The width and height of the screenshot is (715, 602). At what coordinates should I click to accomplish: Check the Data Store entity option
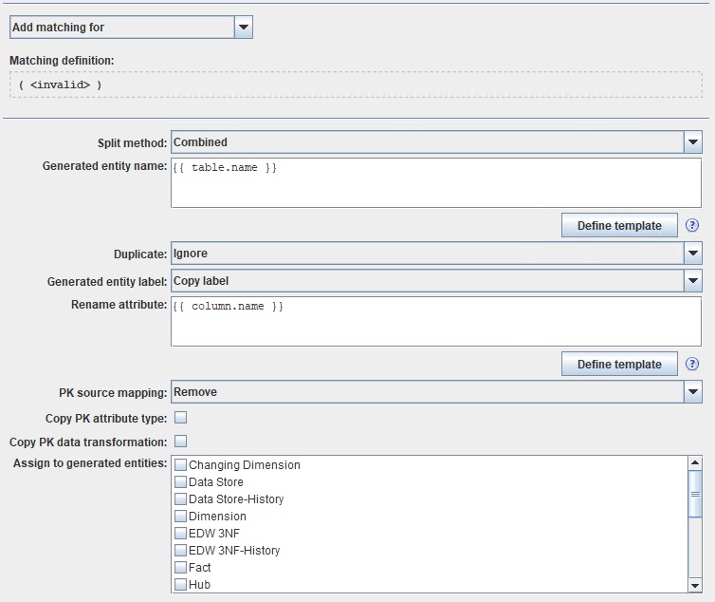(181, 482)
